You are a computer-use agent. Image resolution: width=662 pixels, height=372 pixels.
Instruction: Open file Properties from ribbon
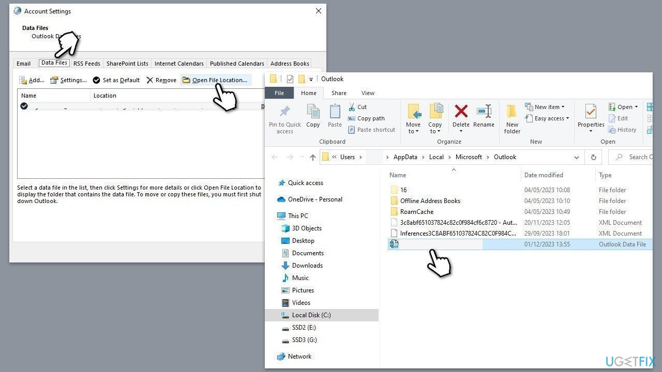591,118
